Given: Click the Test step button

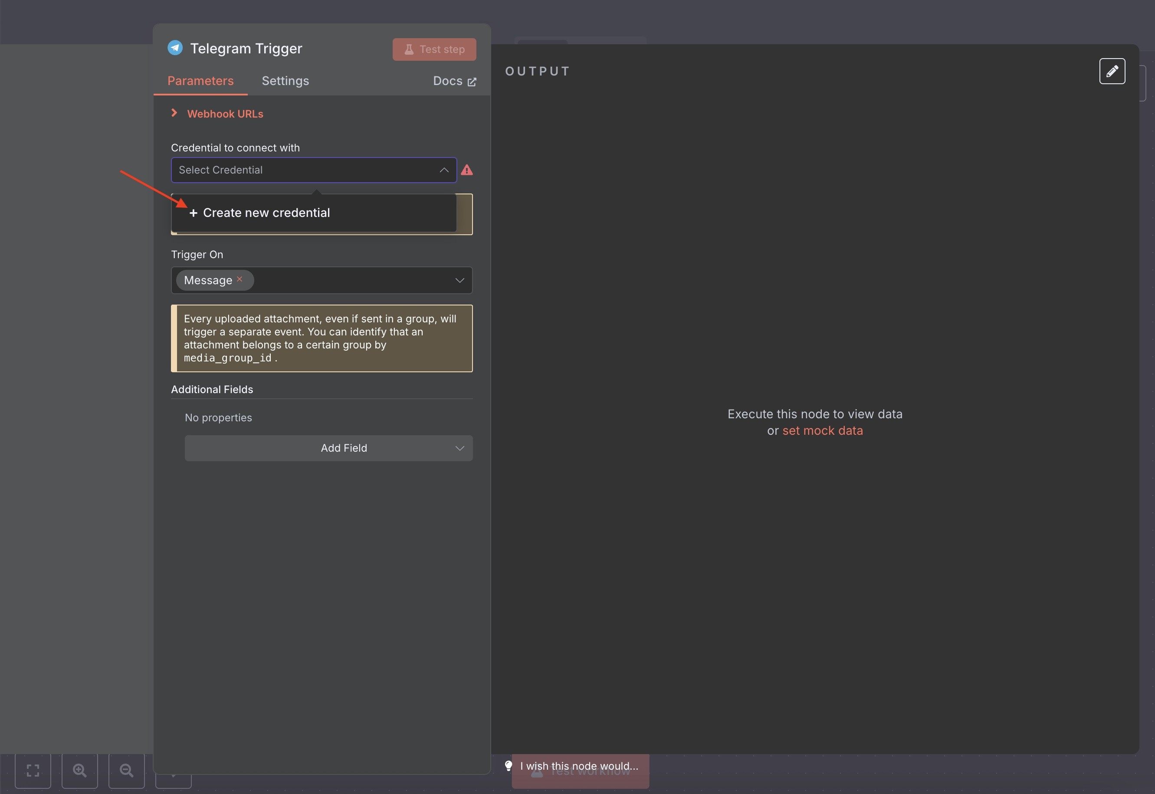Looking at the screenshot, I should coord(434,49).
